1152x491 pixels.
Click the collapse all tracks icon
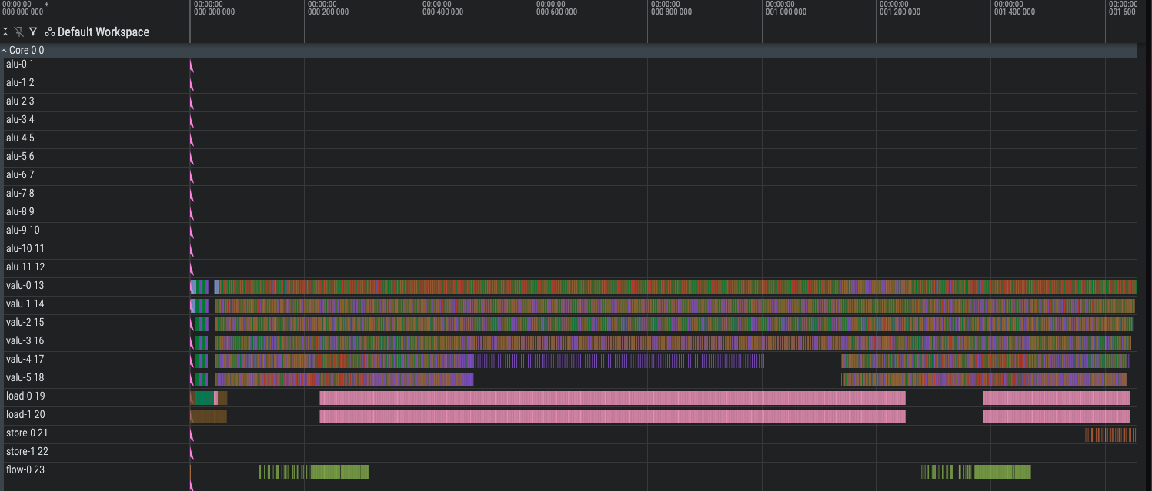click(x=6, y=32)
